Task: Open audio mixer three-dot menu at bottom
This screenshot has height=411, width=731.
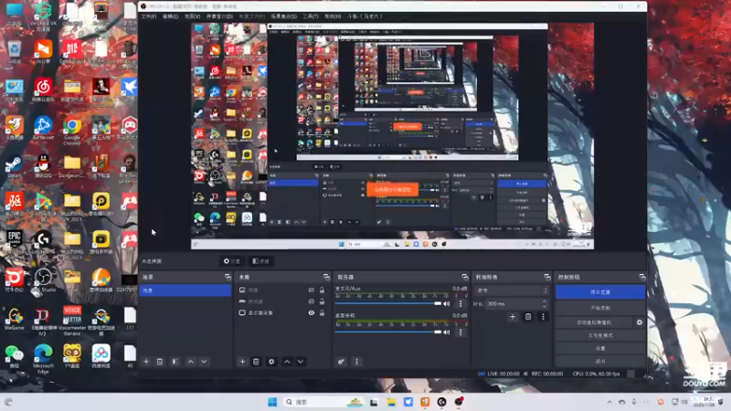Action: 356,362
